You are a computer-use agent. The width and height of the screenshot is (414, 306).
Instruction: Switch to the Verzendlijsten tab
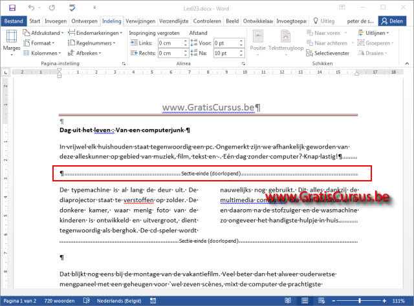(x=174, y=21)
